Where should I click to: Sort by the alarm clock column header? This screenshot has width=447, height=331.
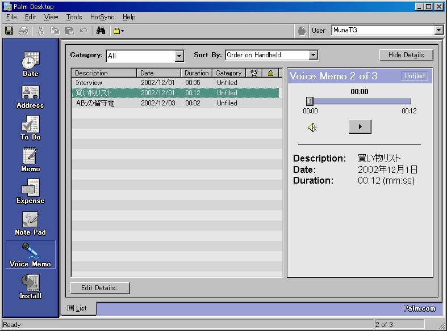pyautogui.click(x=254, y=73)
